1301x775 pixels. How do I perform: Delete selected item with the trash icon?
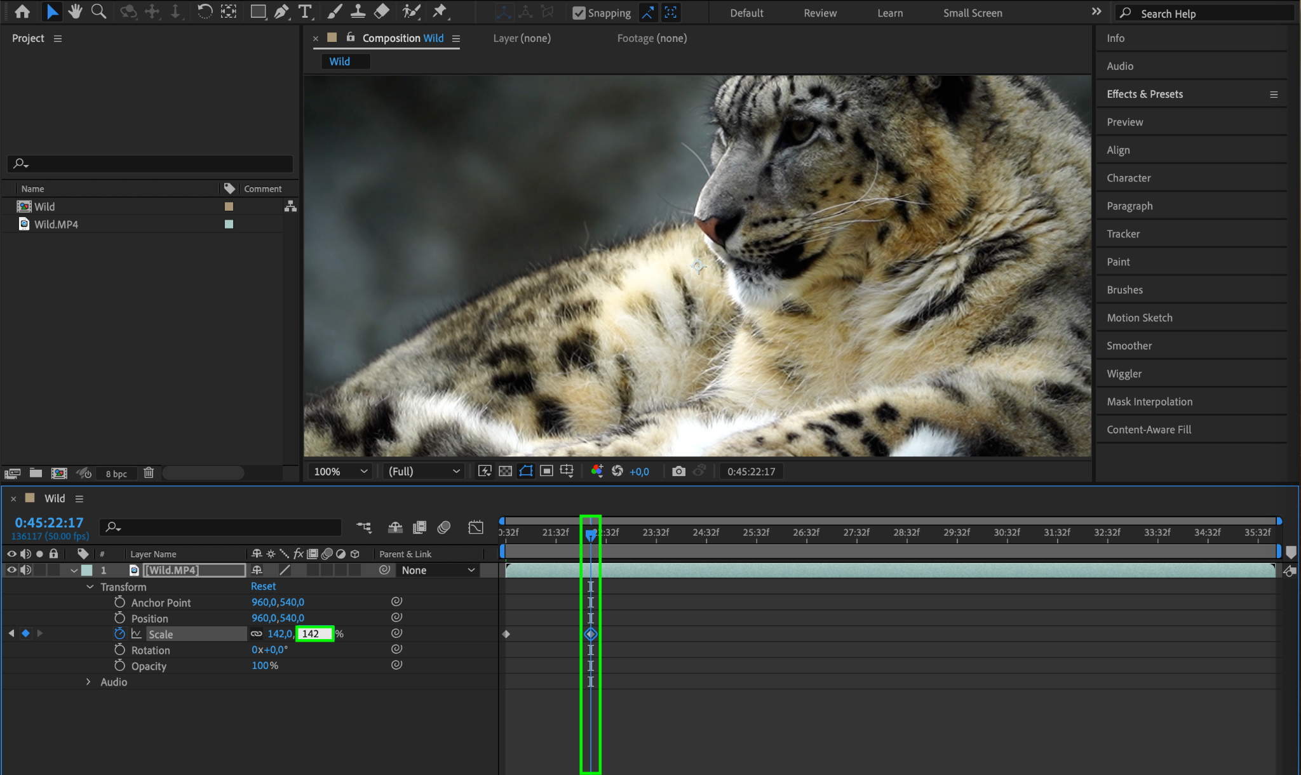tap(149, 473)
